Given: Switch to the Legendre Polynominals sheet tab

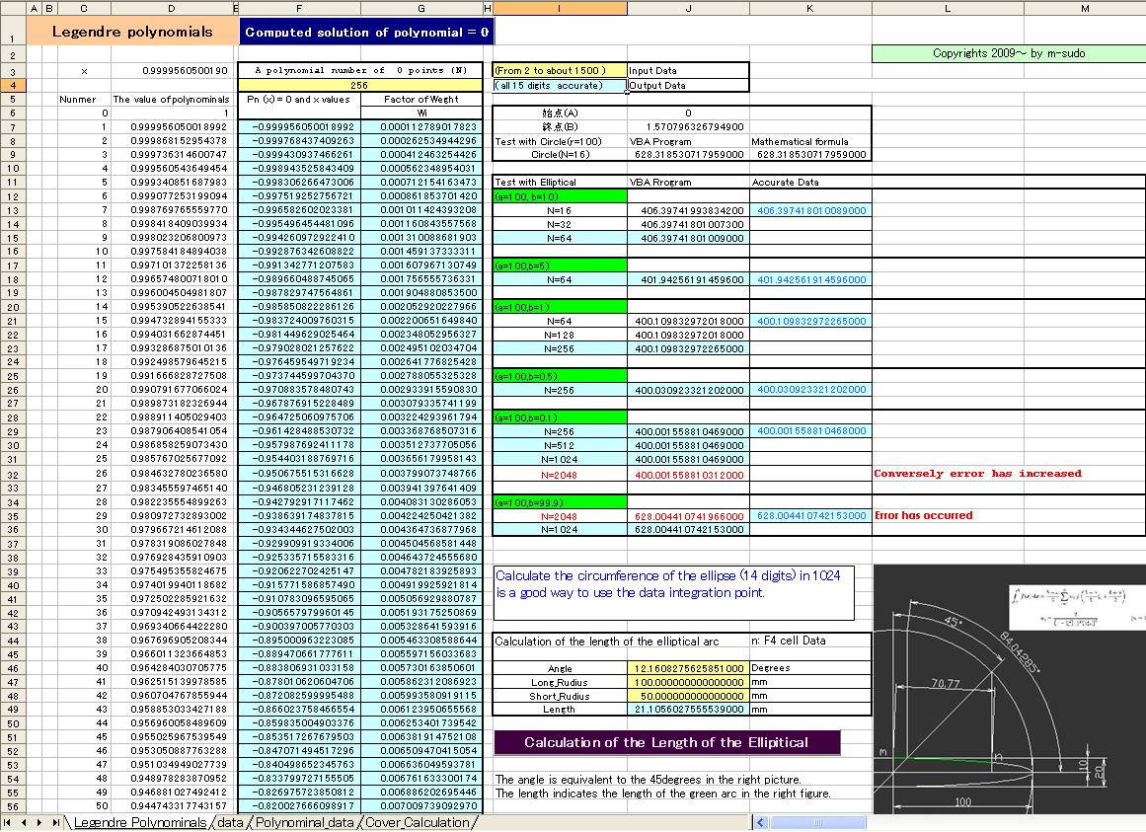Looking at the screenshot, I should click(139, 822).
